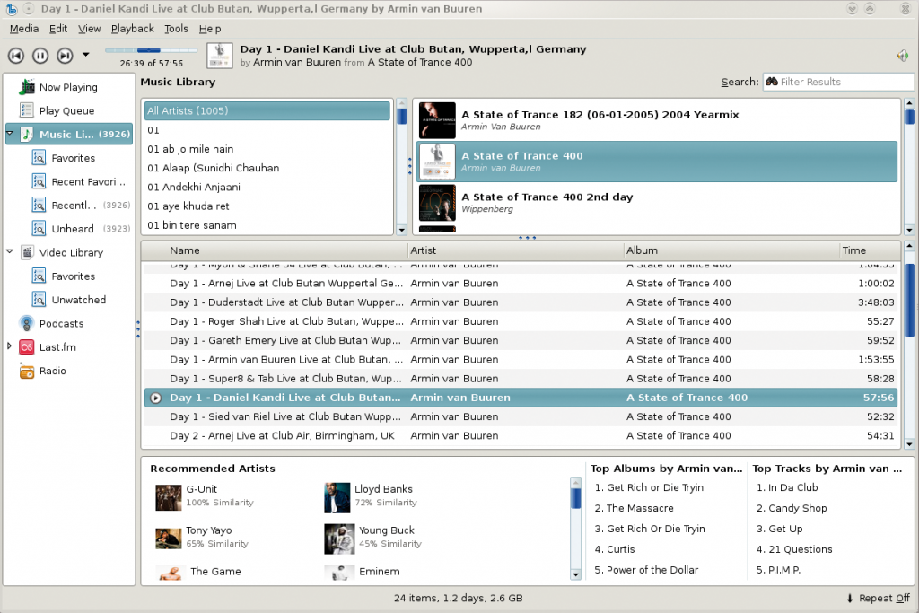Click the album list scroll down arrow
Image resolution: width=919 pixels, height=613 pixels.
click(x=909, y=231)
